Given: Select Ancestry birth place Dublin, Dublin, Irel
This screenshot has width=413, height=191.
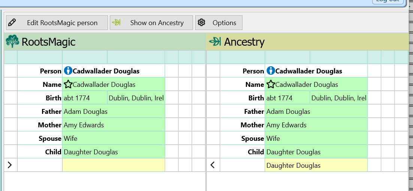Looking at the screenshot, I should 339,98.
